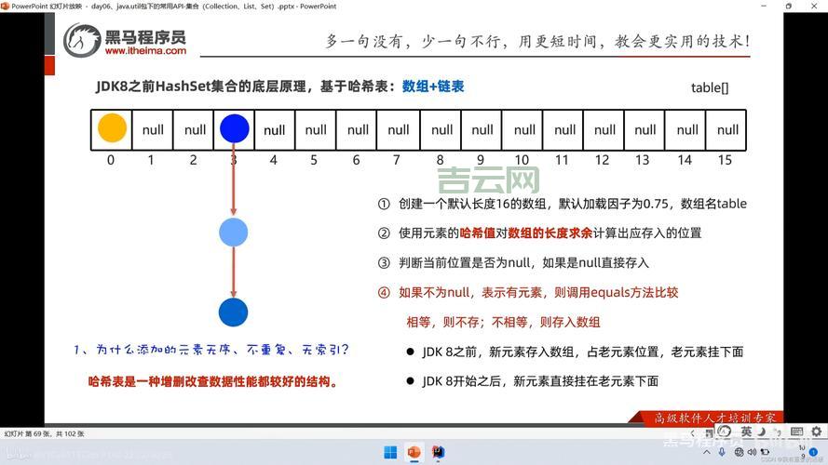This screenshot has height=465, width=828.
Task: Toggle IME punctuation mode icon
Action: 778,432
